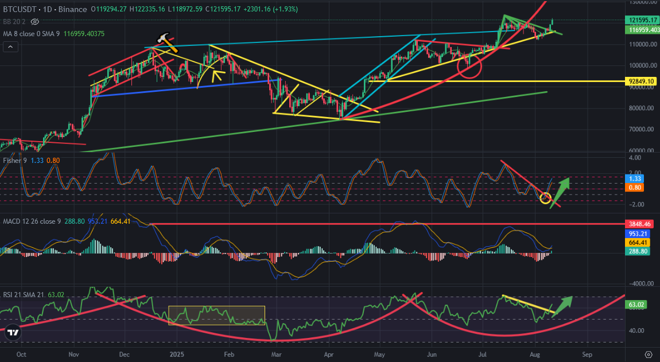Click the change +2301.16 (+1.93%) text
Screen dimensions: 660x362
click(271, 9)
